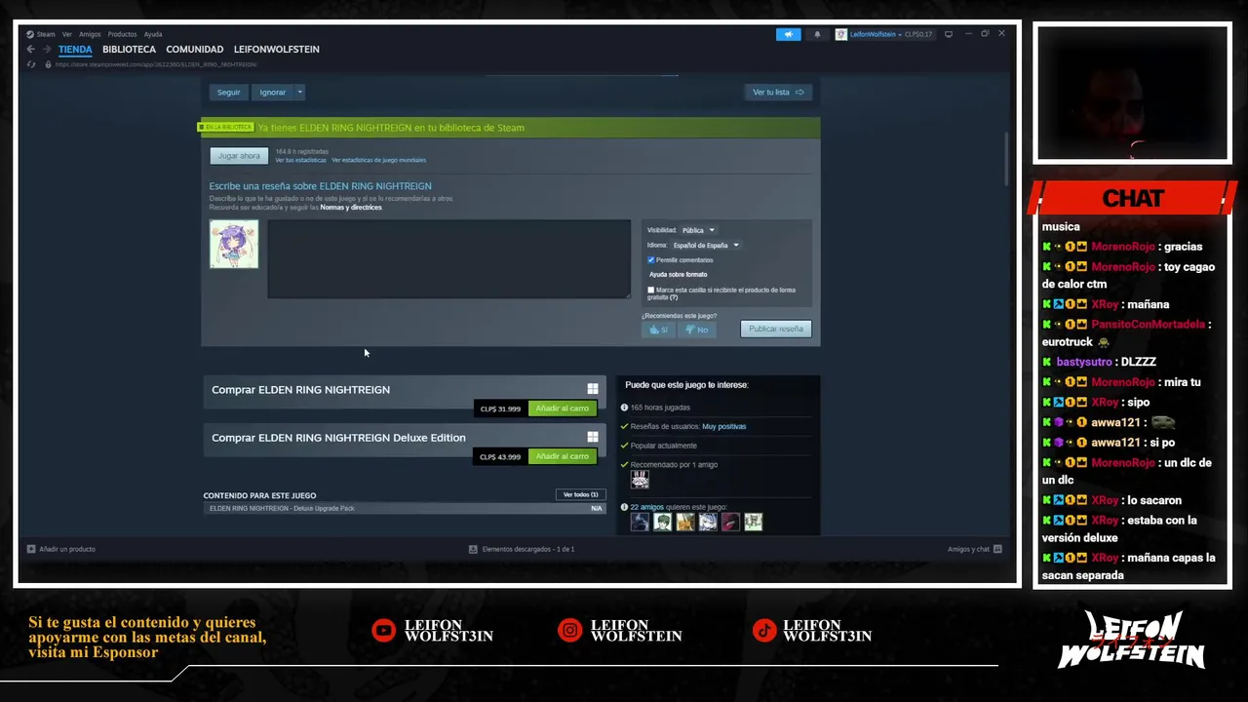Click the Windows icon on Deluxe Edition row
The image size is (1248, 702).
point(592,437)
